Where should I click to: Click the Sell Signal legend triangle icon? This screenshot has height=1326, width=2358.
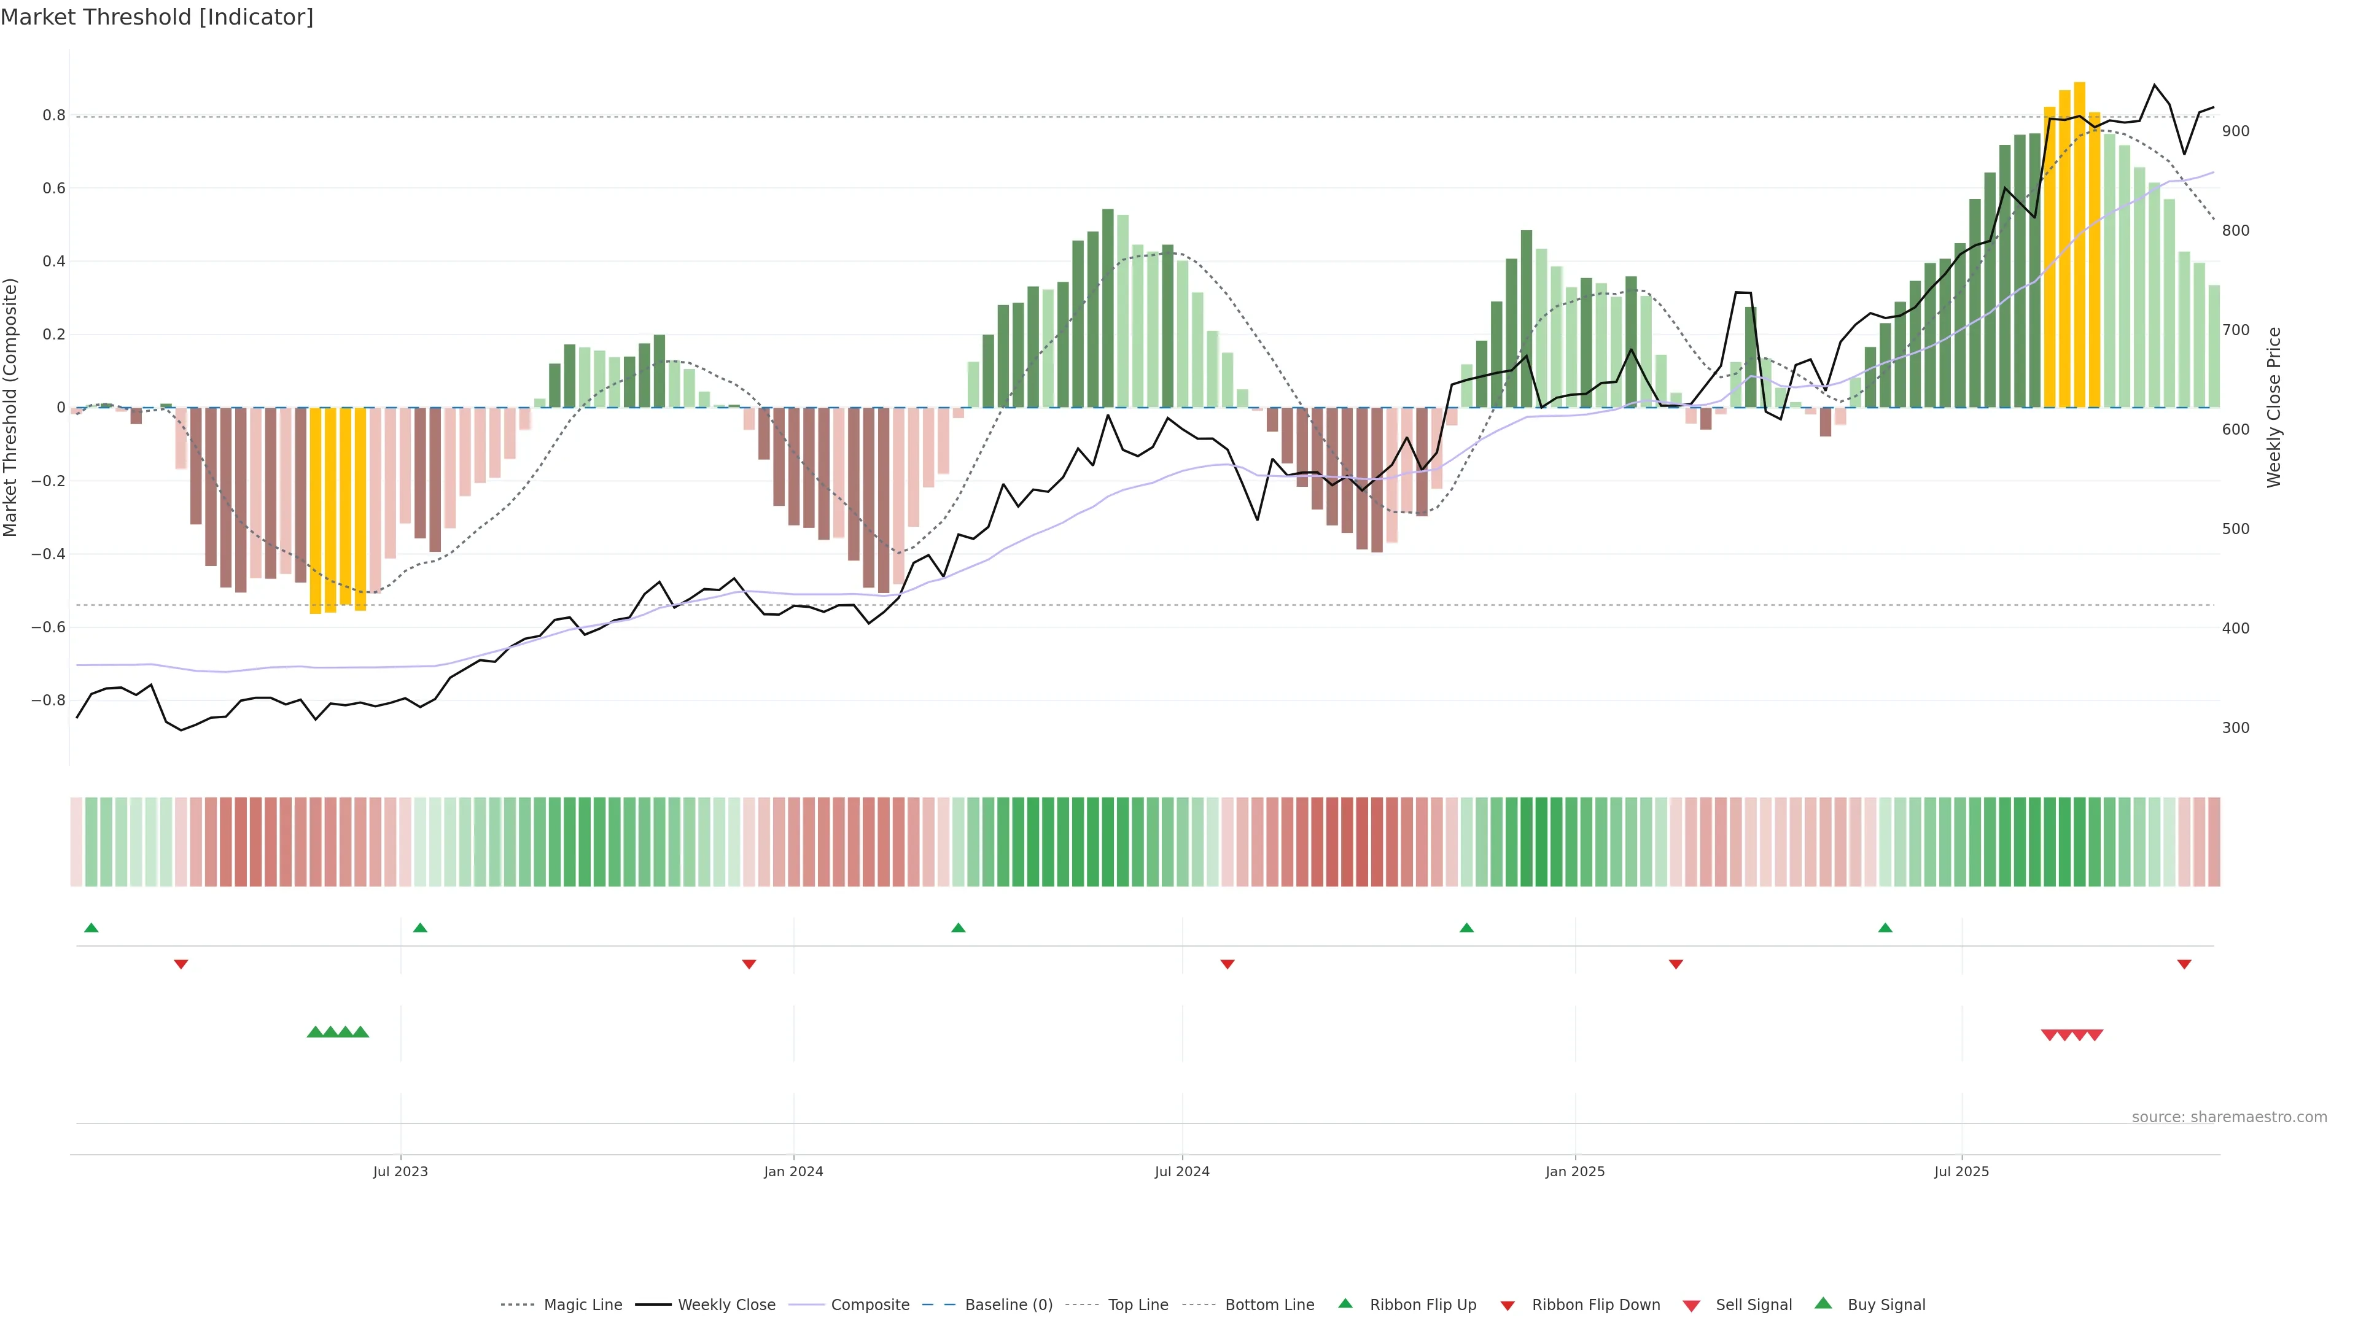[x=1692, y=1306]
